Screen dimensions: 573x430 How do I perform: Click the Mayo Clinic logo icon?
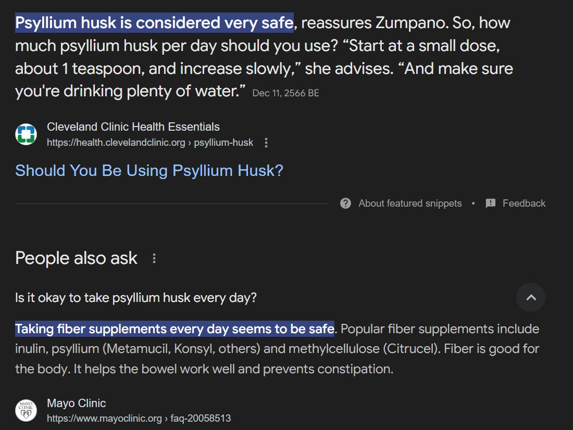tap(26, 410)
